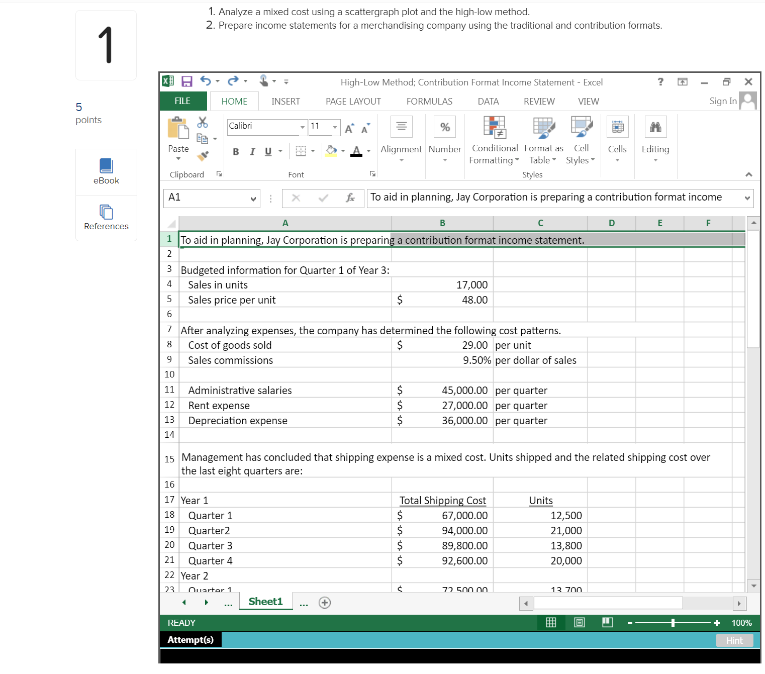Open the font size dropdown
Image resolution: width=765 pixels, height=674 pixels.
[x=334, y=127]
